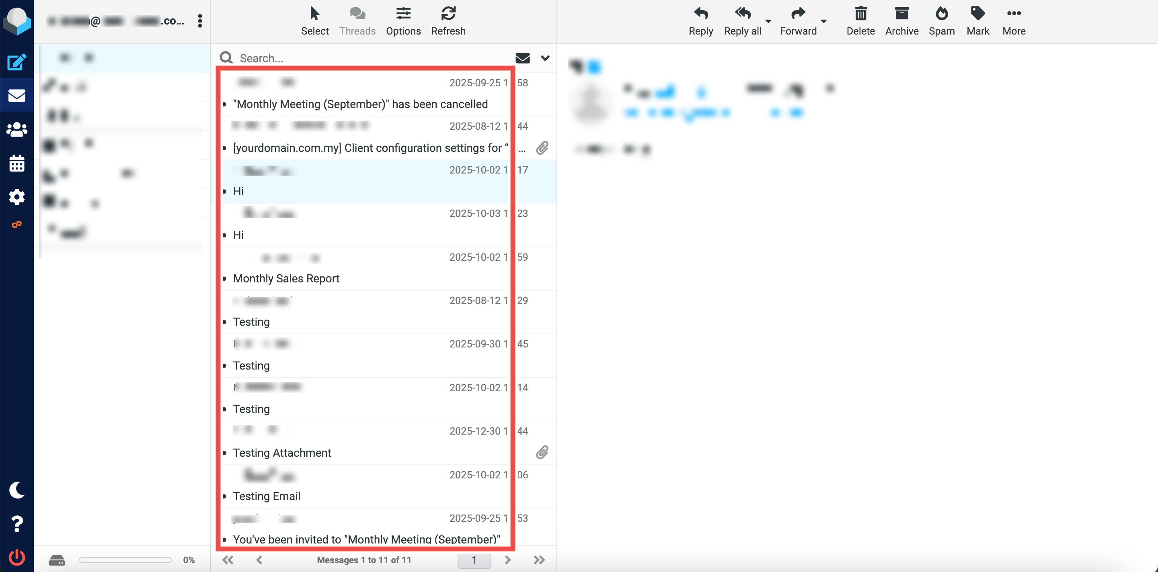Open the Monthly Sales Report email
1158x572 pixels.
click(x=286, y=278)
